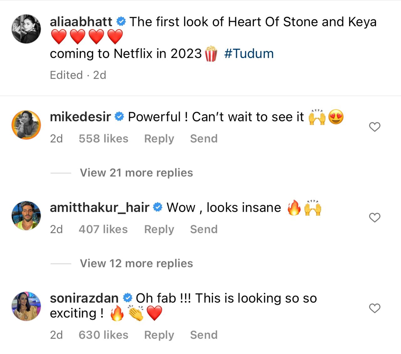
Task: Like sonirazdan's comment with the heart
Action: pos(375,308)
